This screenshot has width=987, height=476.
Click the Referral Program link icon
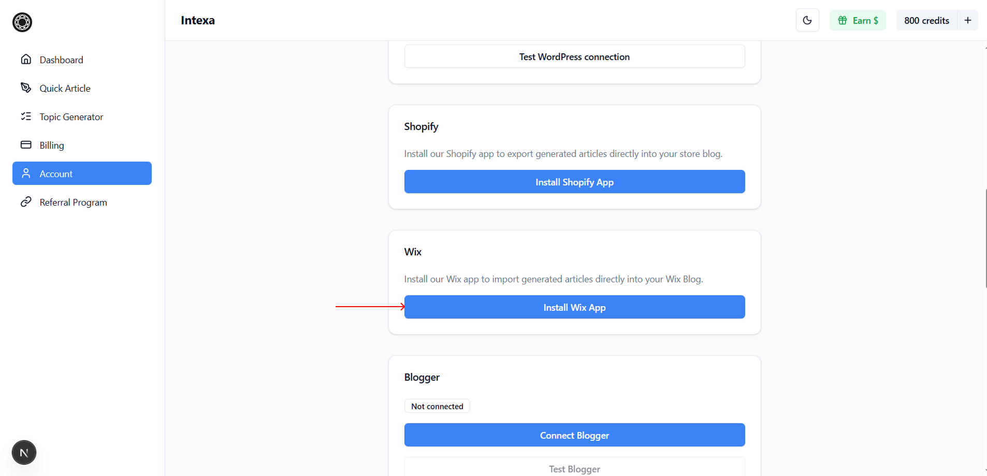(x=26, y=202)
